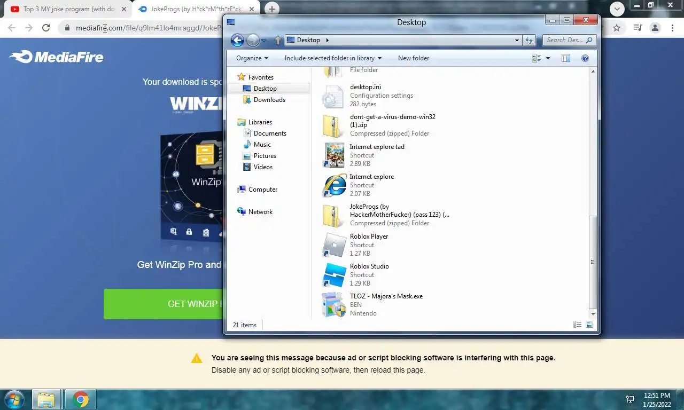
Task: Click the Chrome icon in the taskbar
Action: pyautogui.click(x=80, y=399)
